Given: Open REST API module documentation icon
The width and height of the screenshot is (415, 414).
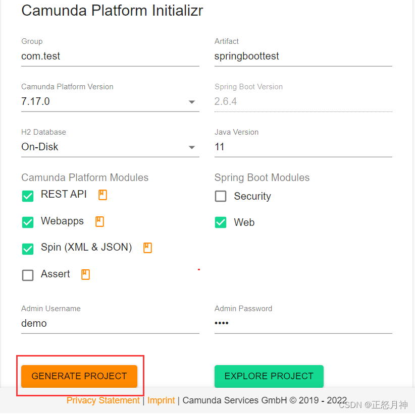Looking at the screenshot, I should (x=102, y=194).
